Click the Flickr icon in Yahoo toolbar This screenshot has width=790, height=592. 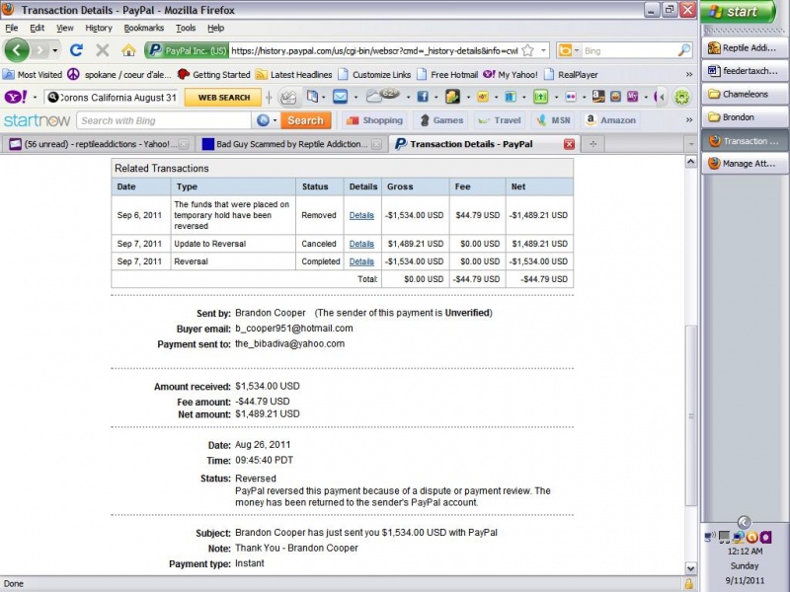click(571, 97)
